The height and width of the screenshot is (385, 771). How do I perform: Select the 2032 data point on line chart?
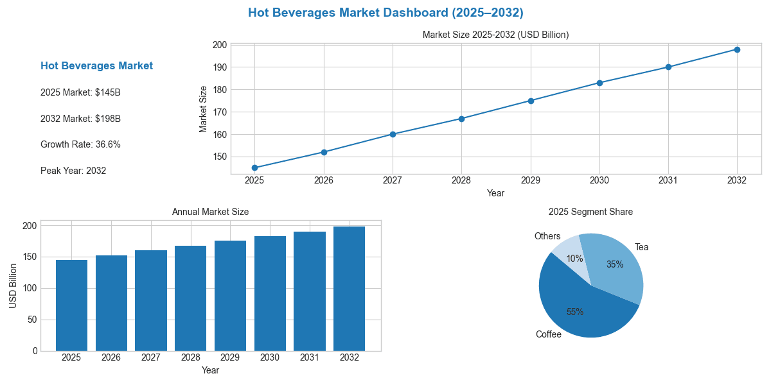(736, 49)
